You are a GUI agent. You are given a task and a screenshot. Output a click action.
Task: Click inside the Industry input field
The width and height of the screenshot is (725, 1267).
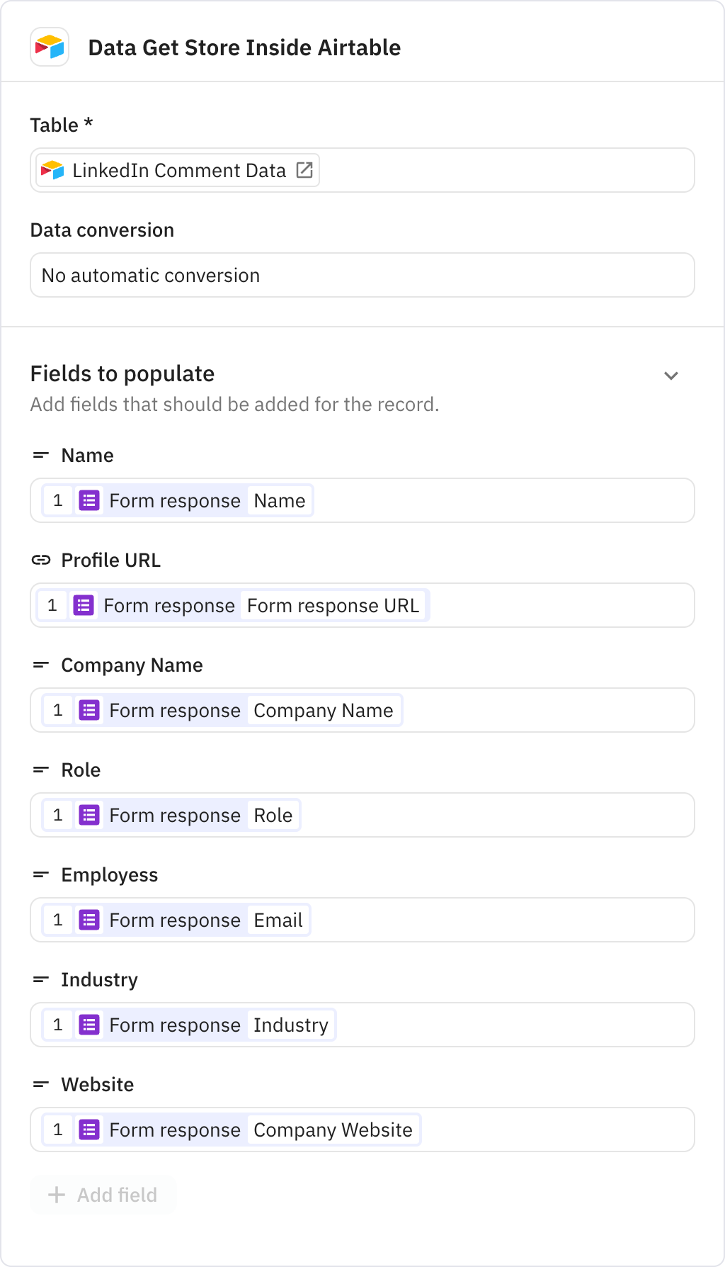tap(362, 1025)
